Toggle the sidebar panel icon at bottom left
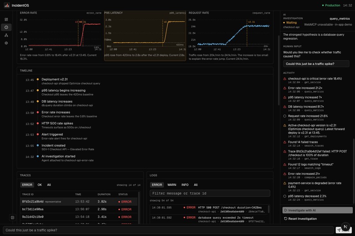The image size is (355, 236). [12, 218]
